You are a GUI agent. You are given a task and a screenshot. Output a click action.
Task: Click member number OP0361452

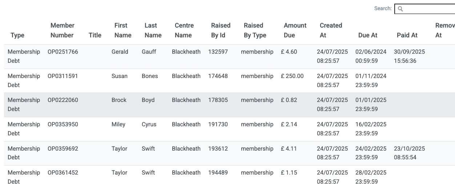click(x=63, y=173)
